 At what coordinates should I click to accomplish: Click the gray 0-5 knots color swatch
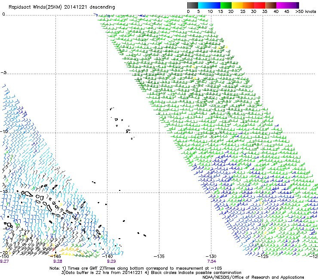193,5
